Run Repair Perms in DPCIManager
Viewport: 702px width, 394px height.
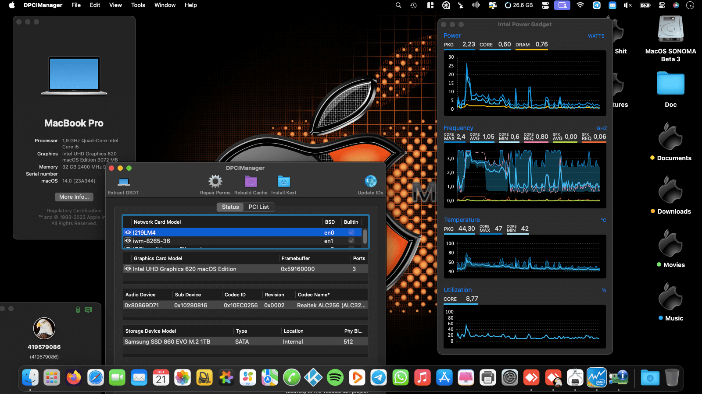tap(215, 181)
